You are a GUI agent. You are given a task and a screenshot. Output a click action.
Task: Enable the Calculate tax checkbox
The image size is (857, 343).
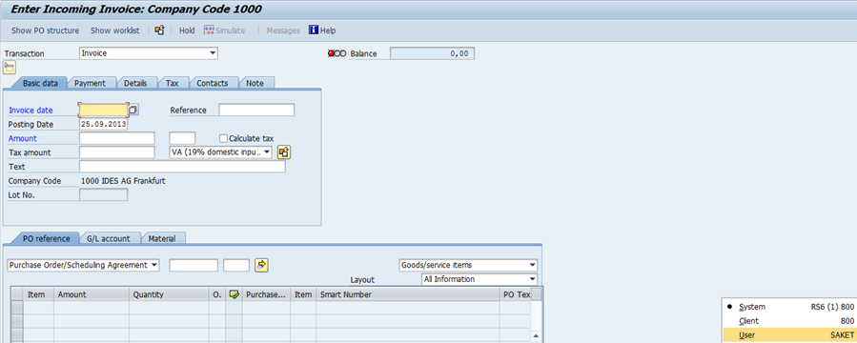[x=223, y=139]
